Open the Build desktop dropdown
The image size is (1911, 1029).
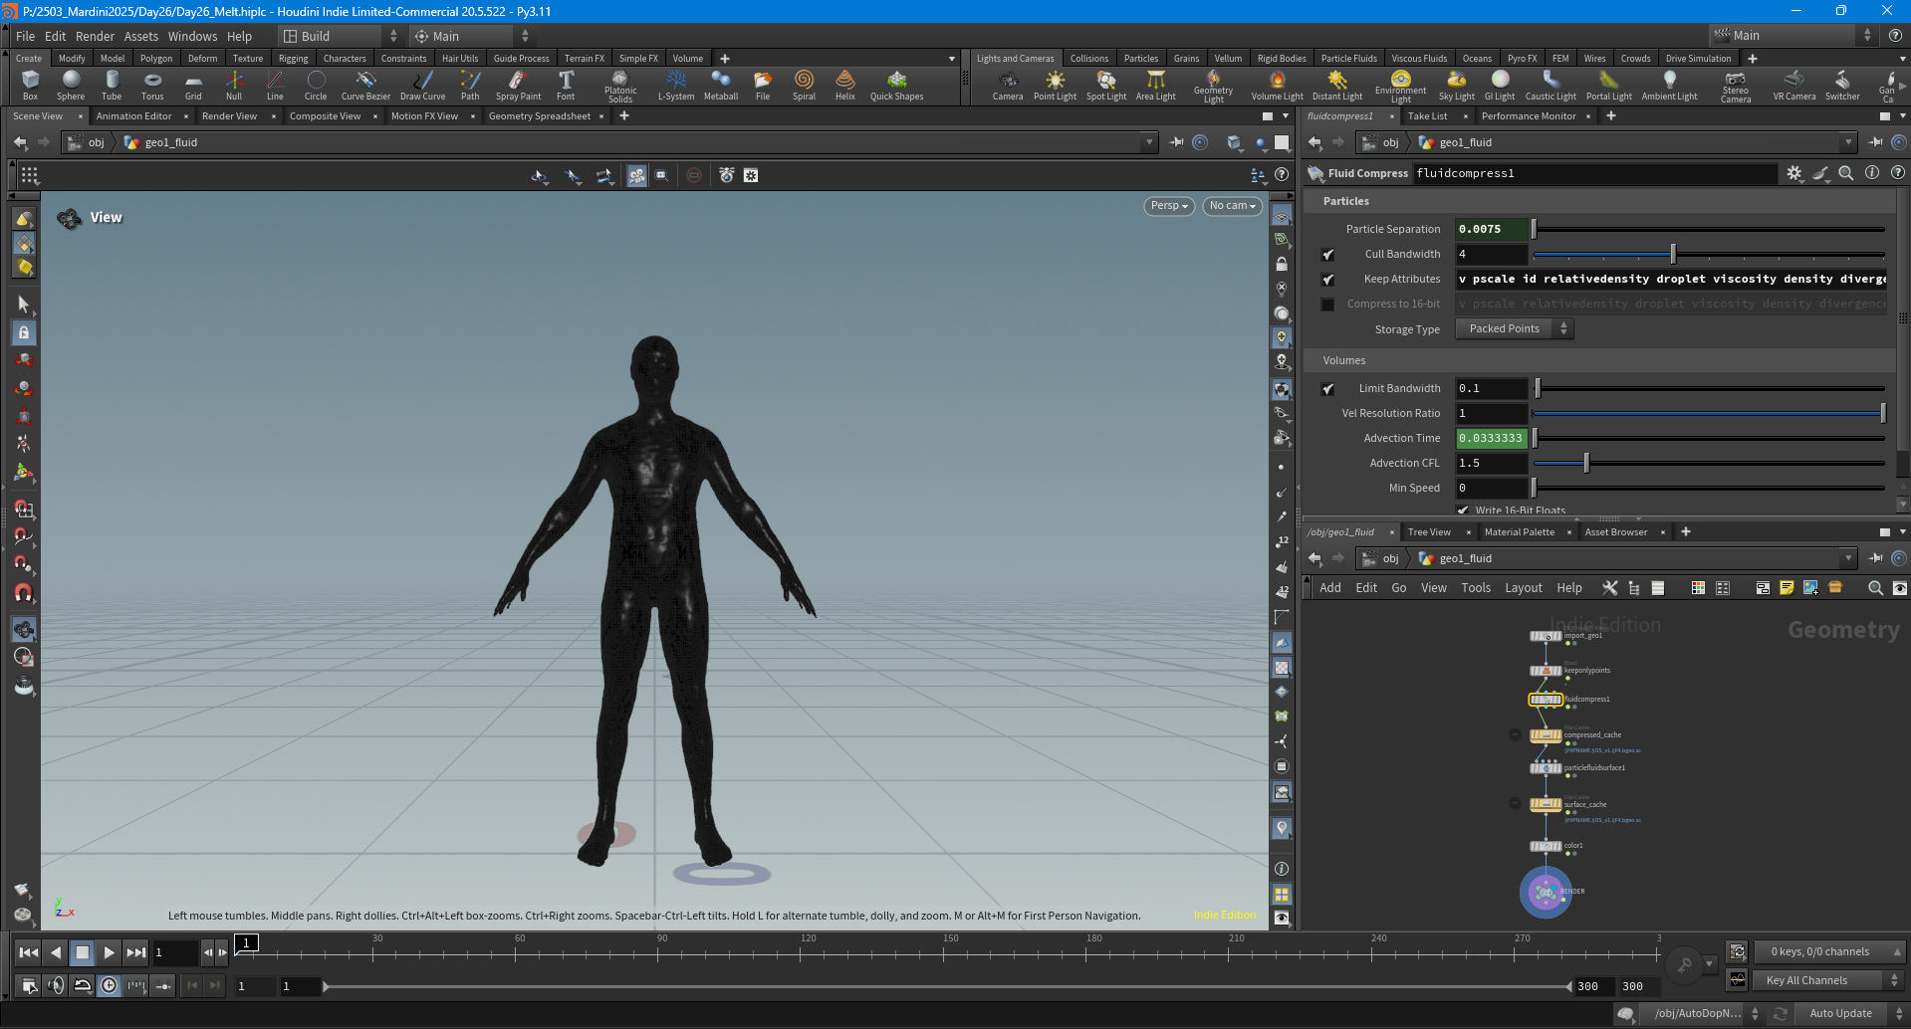pos(340,36)
